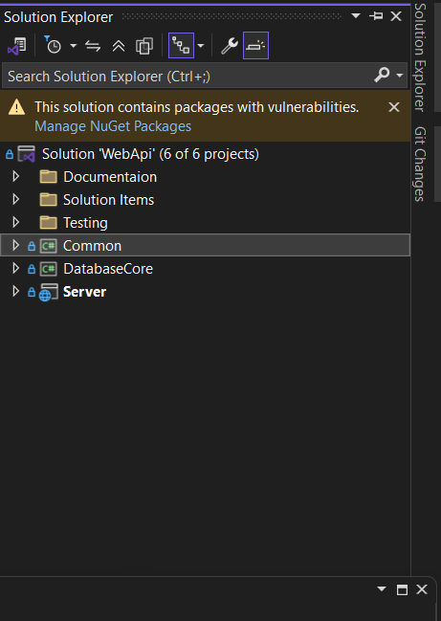Open the pending changes filter dropdown arrow
This screenshot has height=621, width=441.
click(x=74, y=46)
